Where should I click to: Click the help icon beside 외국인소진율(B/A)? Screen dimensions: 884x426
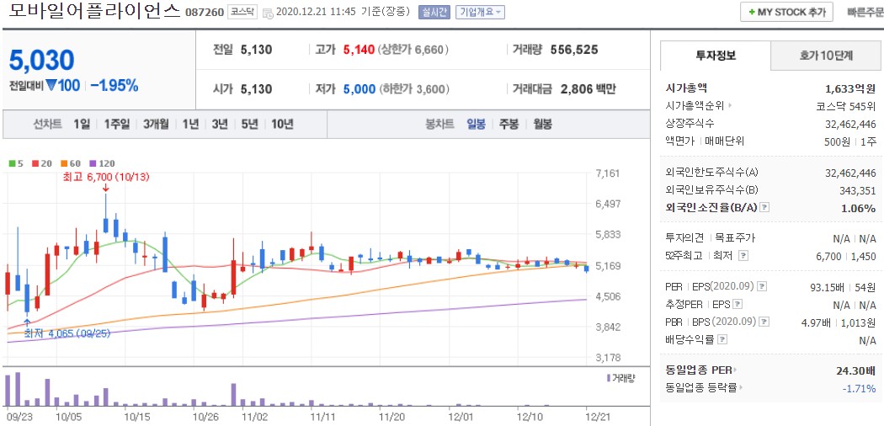pos(765,208)
